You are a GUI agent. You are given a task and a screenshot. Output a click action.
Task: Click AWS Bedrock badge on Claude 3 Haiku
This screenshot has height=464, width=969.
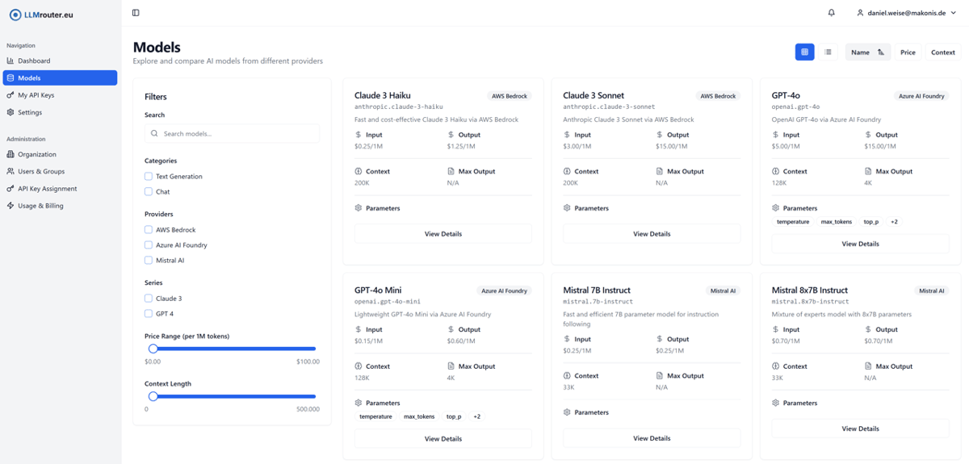[x=510, y=96]
